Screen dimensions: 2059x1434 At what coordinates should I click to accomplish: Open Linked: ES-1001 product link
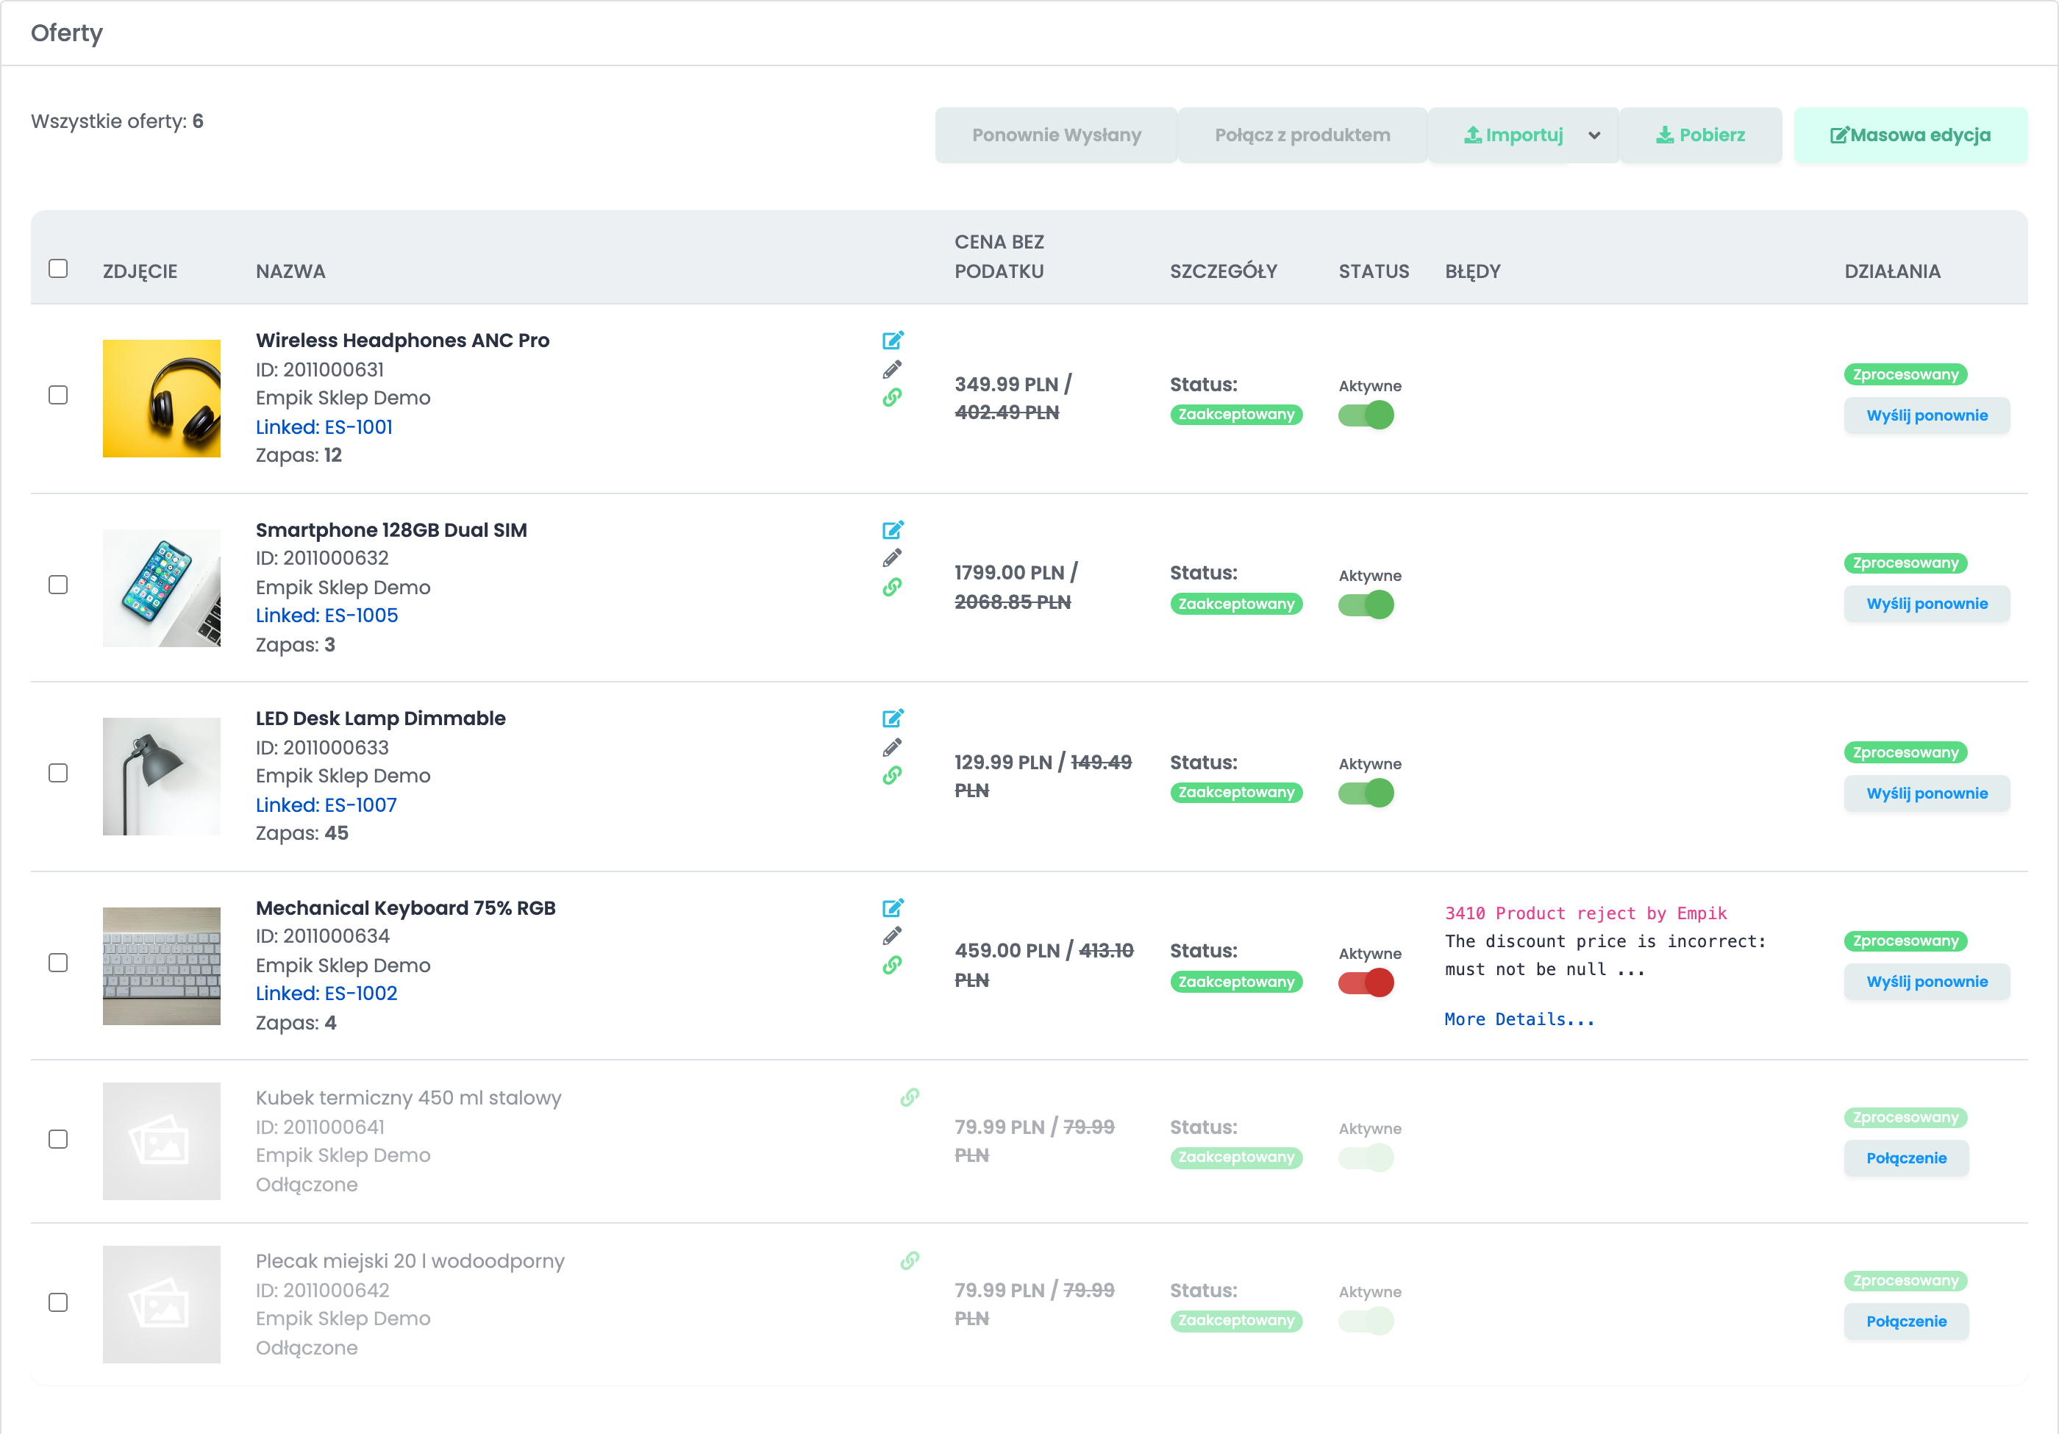coord(324,427)
